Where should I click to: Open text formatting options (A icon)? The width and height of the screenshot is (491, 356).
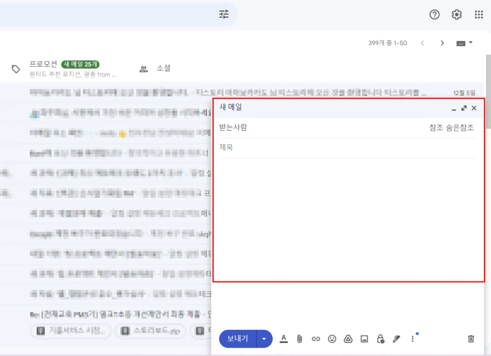284,339
